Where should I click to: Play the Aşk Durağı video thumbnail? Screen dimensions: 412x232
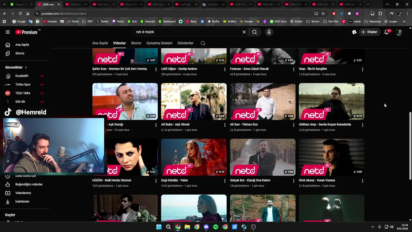click(x=125, y=101)
